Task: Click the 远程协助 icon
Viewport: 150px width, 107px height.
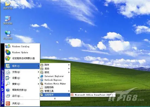Action: point(42,87)
